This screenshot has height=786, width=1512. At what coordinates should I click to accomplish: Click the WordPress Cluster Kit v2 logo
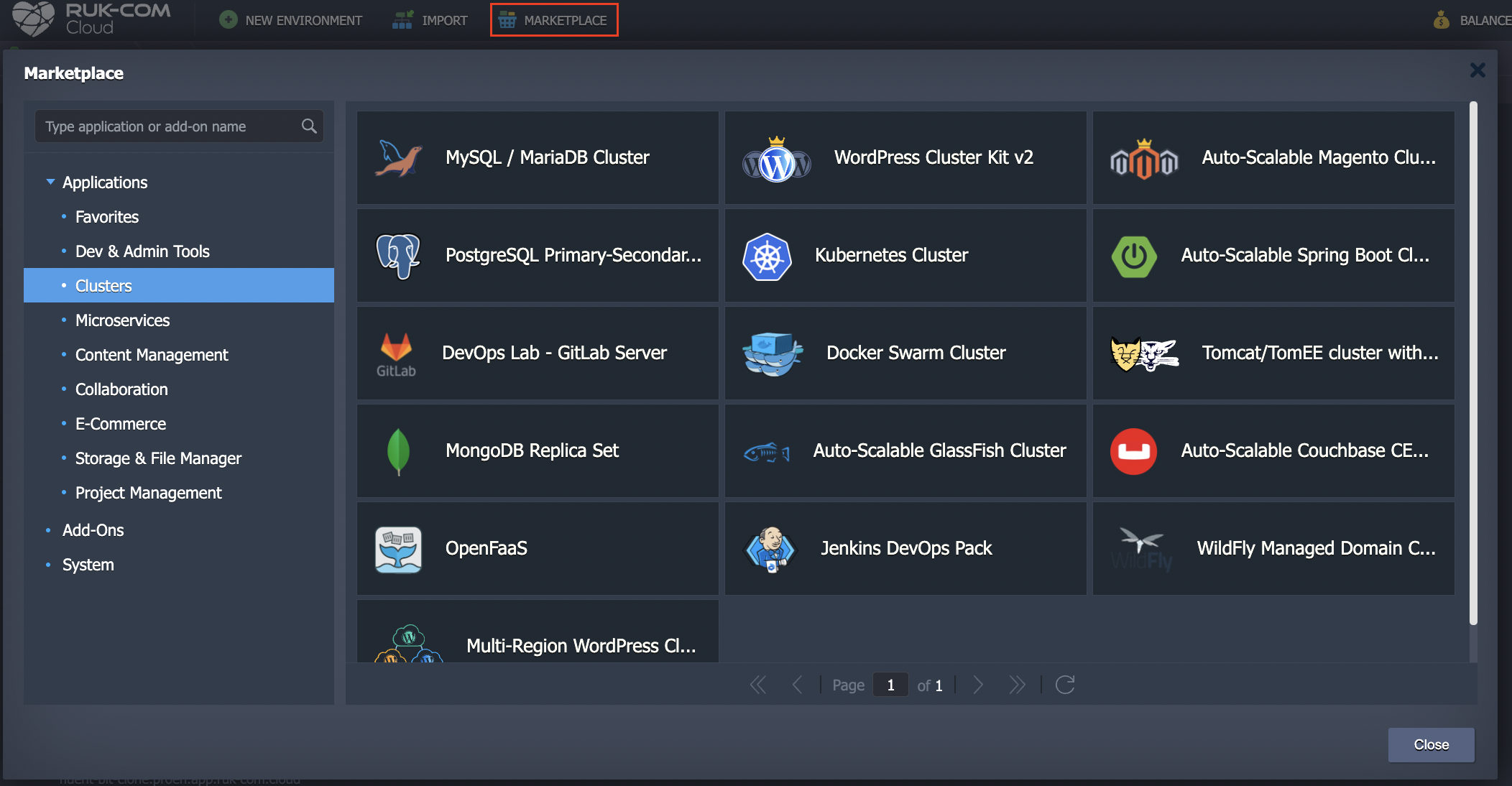click(x=776, y=159)
